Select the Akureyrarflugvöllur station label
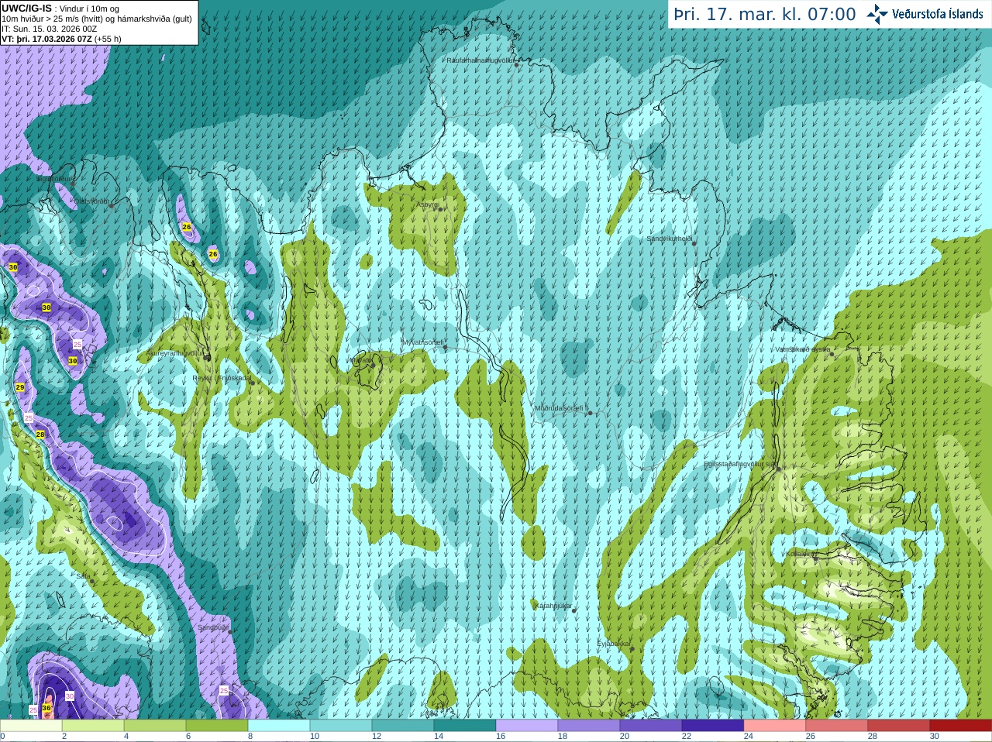This screenshot has width=992, height=742. (175, 353)
